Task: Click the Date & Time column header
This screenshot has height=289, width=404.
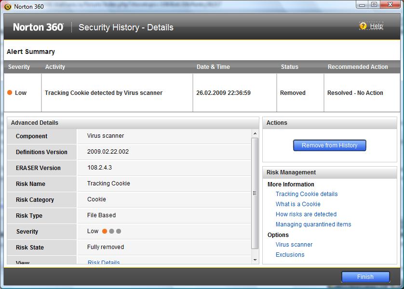Action: point(213,67)
